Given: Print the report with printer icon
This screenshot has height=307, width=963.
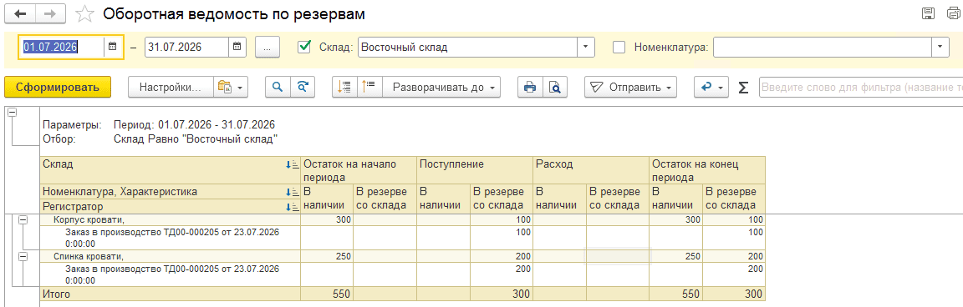Looking at the screenshot, I should (x=529, y=87).
